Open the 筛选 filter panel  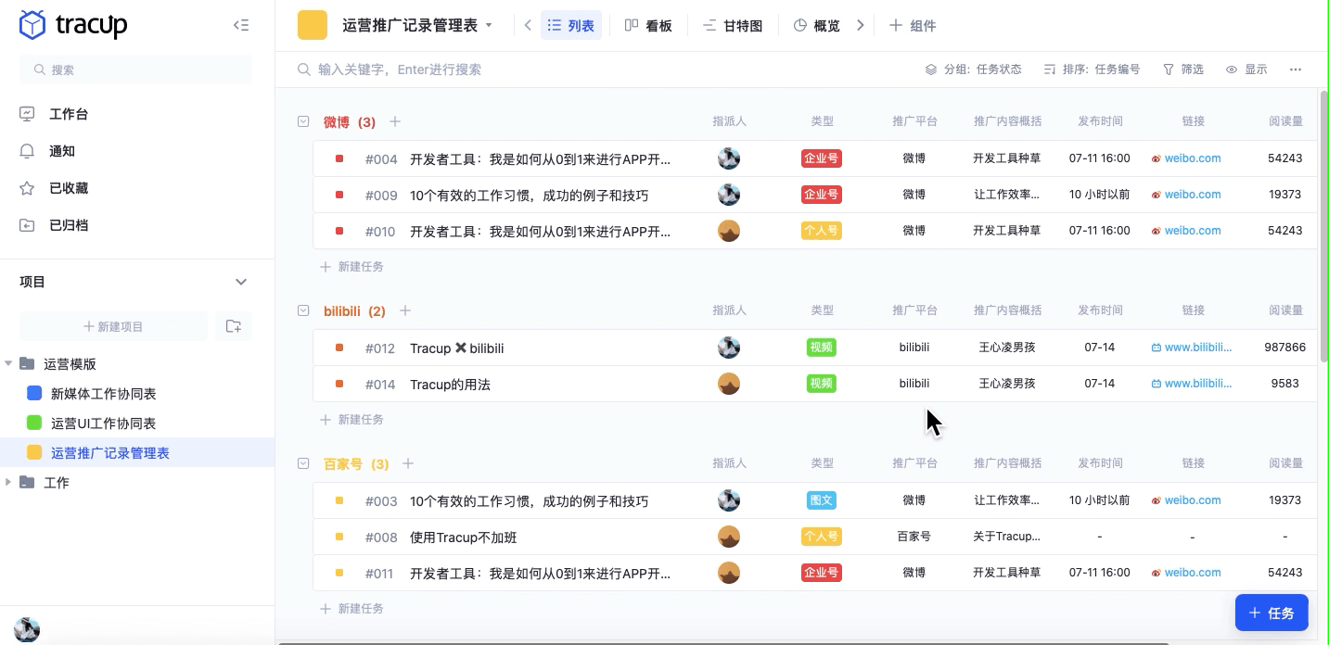point(1182,69)
